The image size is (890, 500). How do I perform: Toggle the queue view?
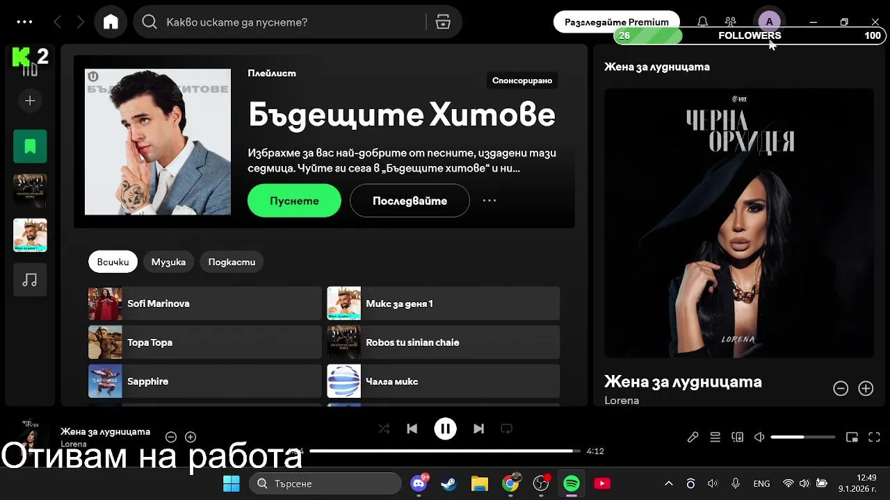[715, 437]
